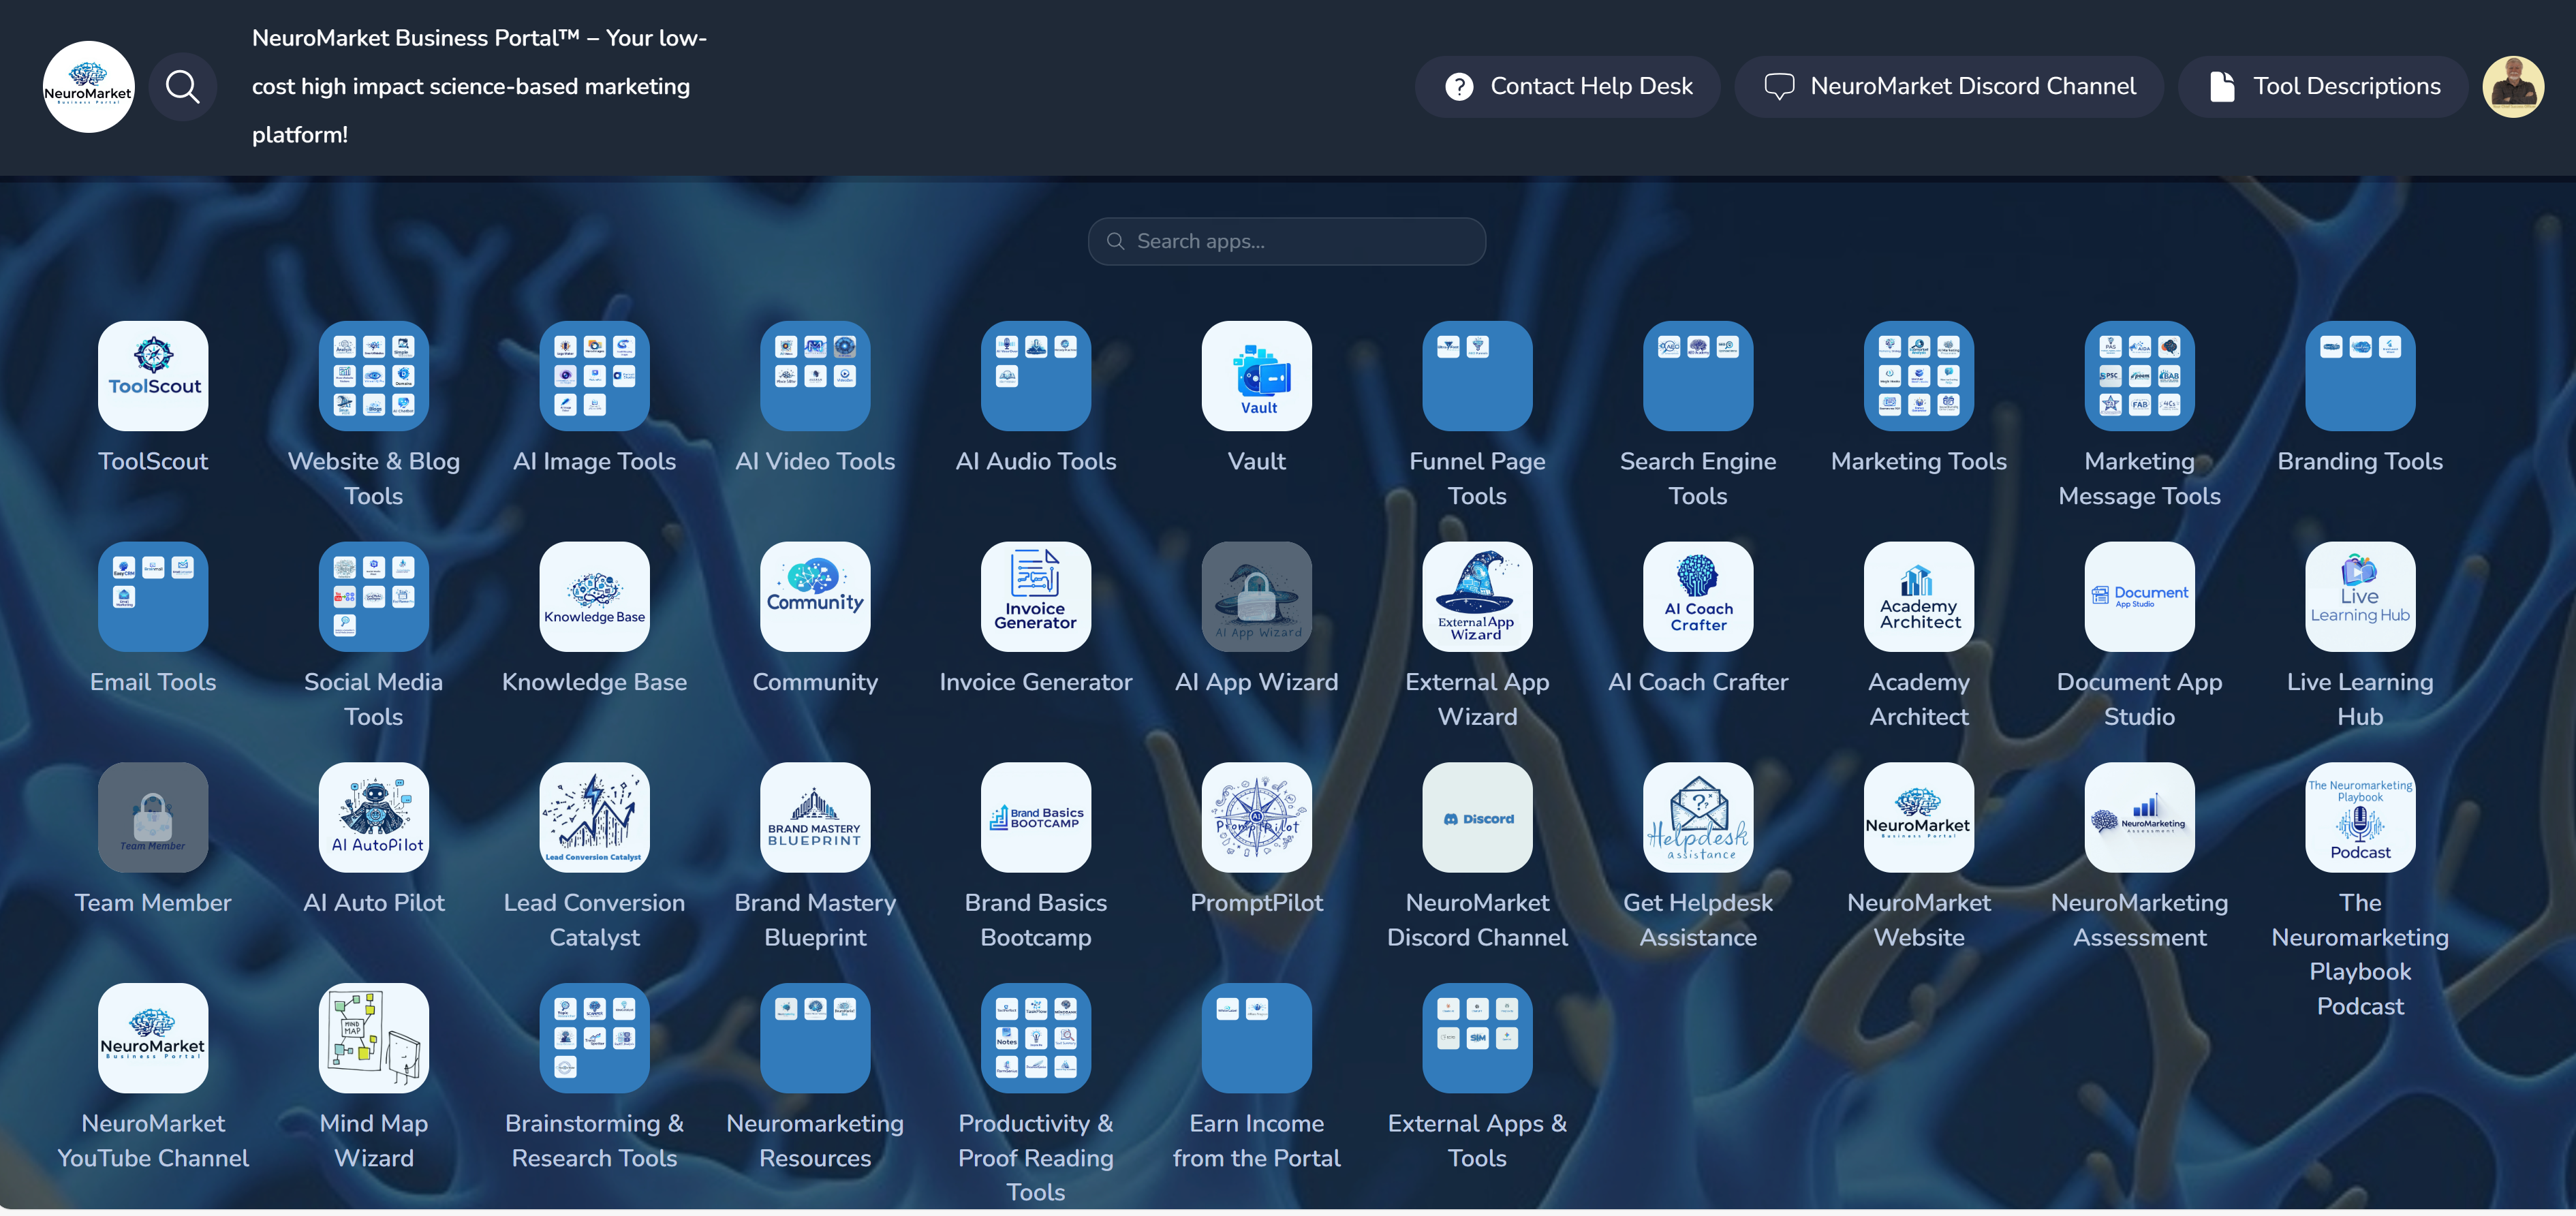
Task: Launch the PromptPilot compass icon
Action: click(x=1256, y=817)
